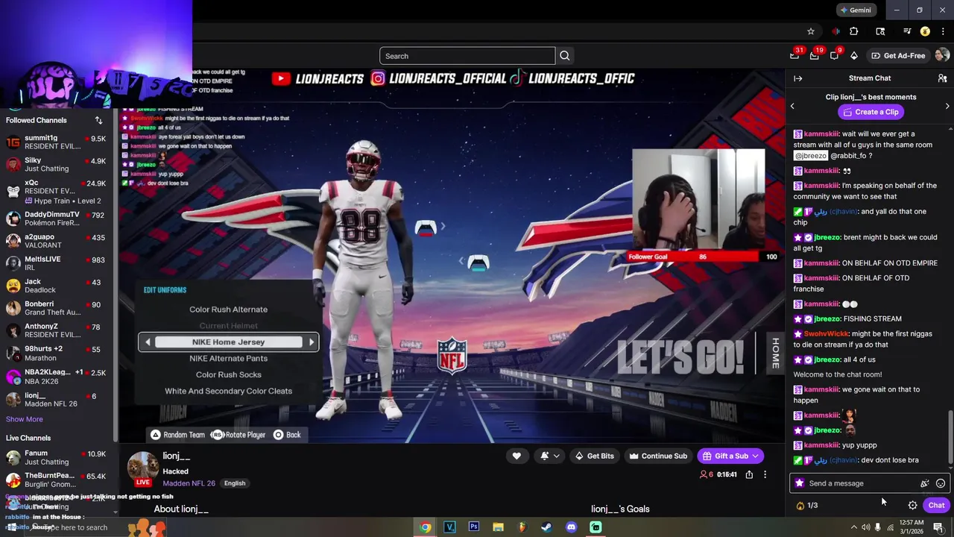
Task: Click the lionj__ streamer avatar
Action: point(142,467)
